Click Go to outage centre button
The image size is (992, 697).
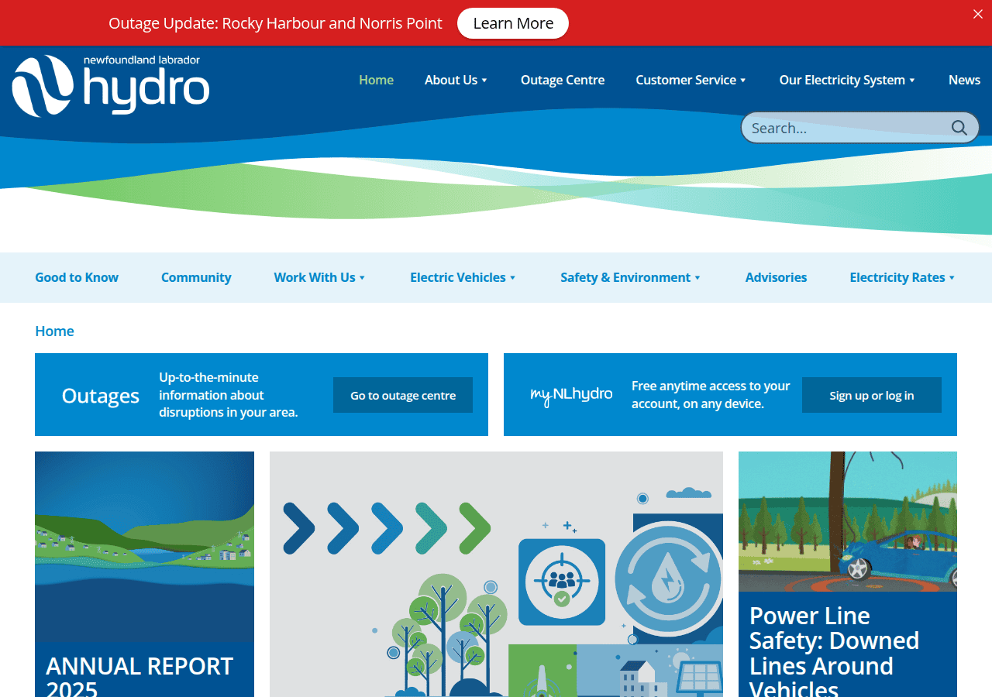click(403, 395)
